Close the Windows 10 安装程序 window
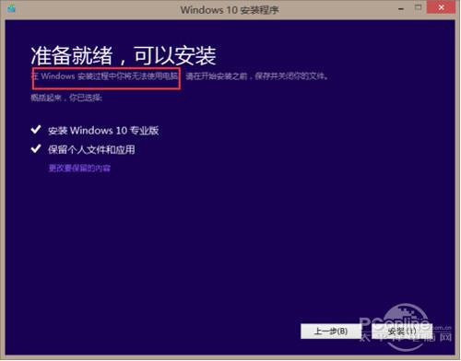Viewport: 461px width, 361px height. point(441,7)
